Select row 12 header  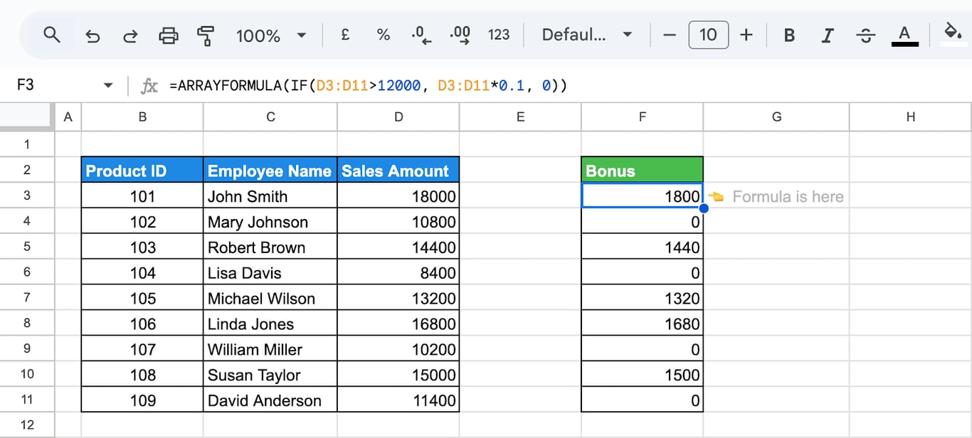pos(27,425)
